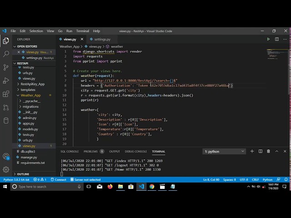This screenshot has height=218, width=291.
Task: Kill the terminal with trash icon
Action: point(268,151)
